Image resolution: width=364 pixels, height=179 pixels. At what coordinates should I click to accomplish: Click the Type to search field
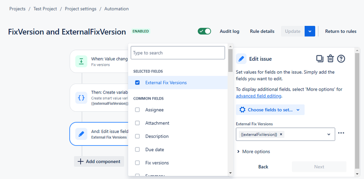pos(178,53)
